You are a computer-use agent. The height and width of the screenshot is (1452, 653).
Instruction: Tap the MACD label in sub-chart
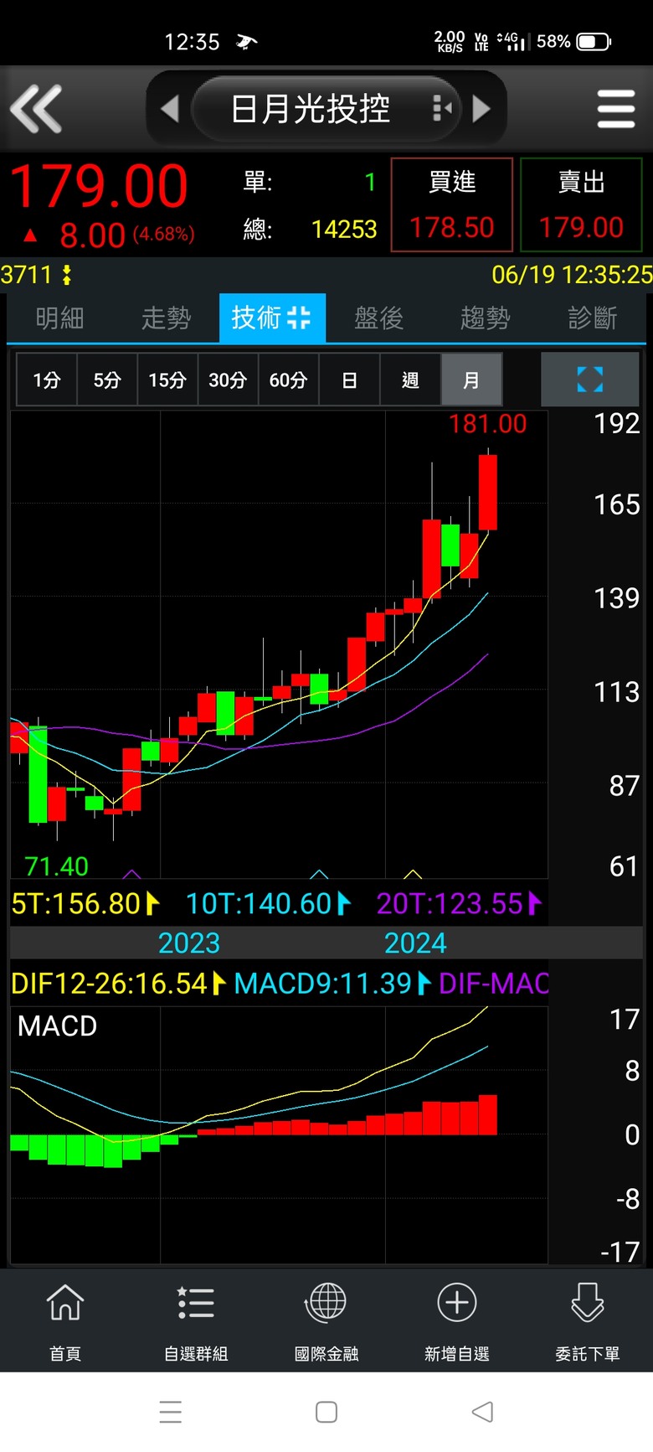(57, 1026)
